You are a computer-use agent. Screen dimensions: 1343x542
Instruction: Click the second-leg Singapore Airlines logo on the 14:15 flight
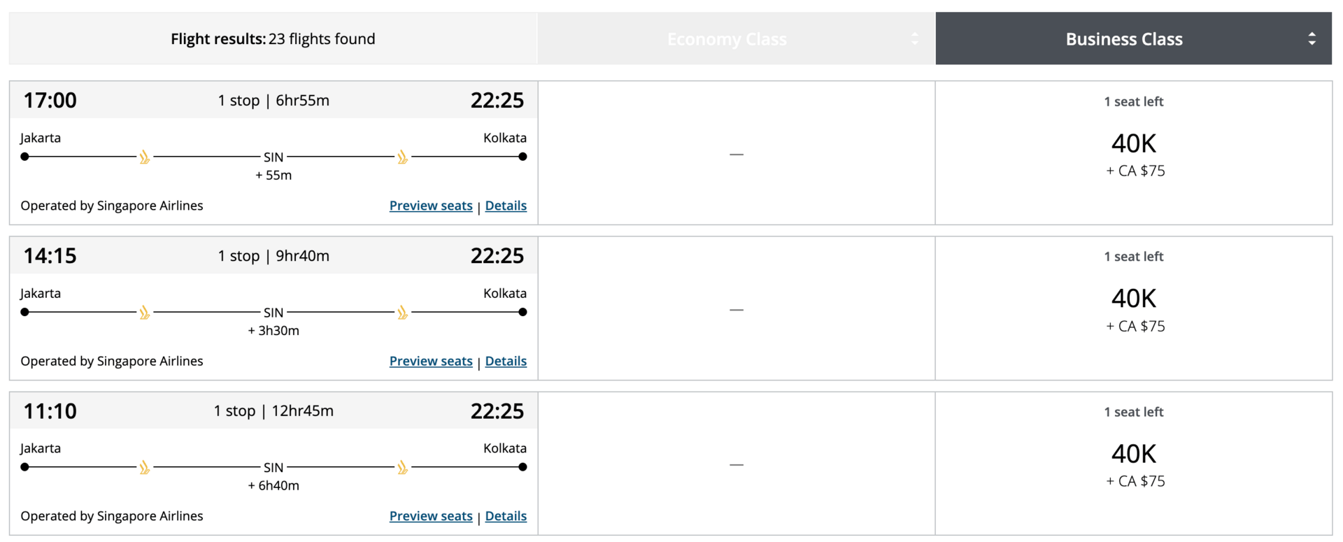[x=403, y=313]
